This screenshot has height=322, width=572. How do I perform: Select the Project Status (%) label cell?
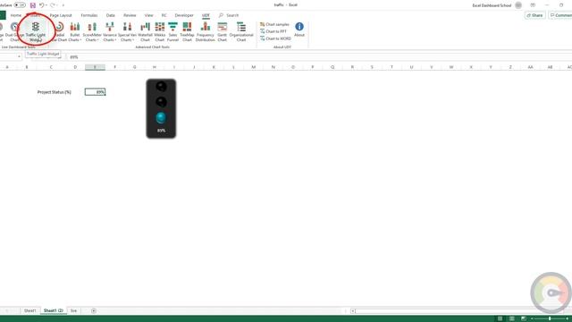click(x=54, y=92)
